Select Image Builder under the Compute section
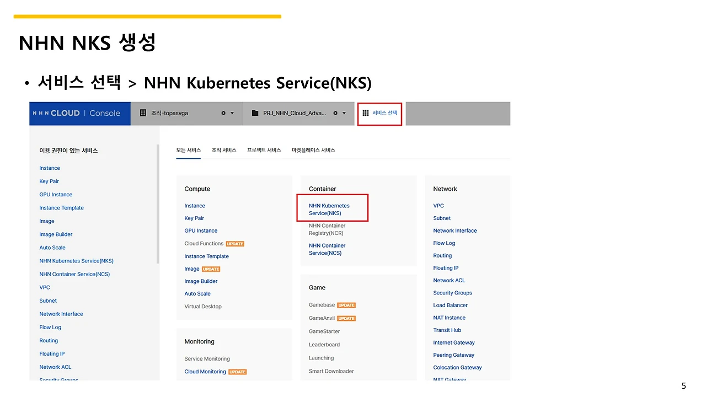Viewport: 706px width, 397px height. click(201, 281)
